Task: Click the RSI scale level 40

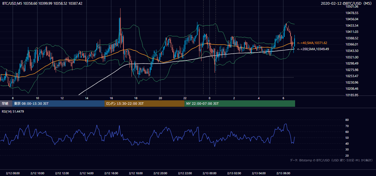Action: click(347, 143)
